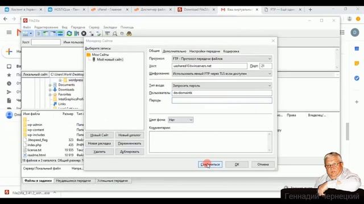Click disconnect from server toolbar icon

(92, 33)
